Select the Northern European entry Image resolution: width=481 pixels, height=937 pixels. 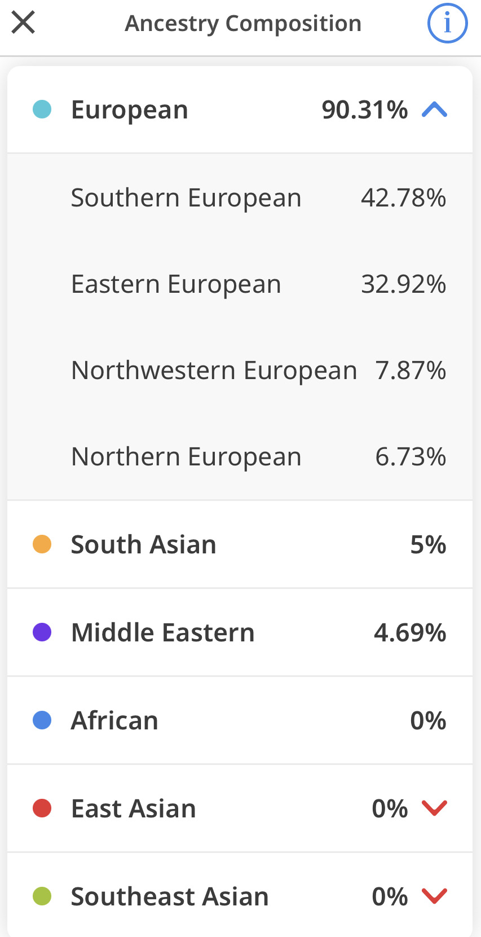coord(240,457)
